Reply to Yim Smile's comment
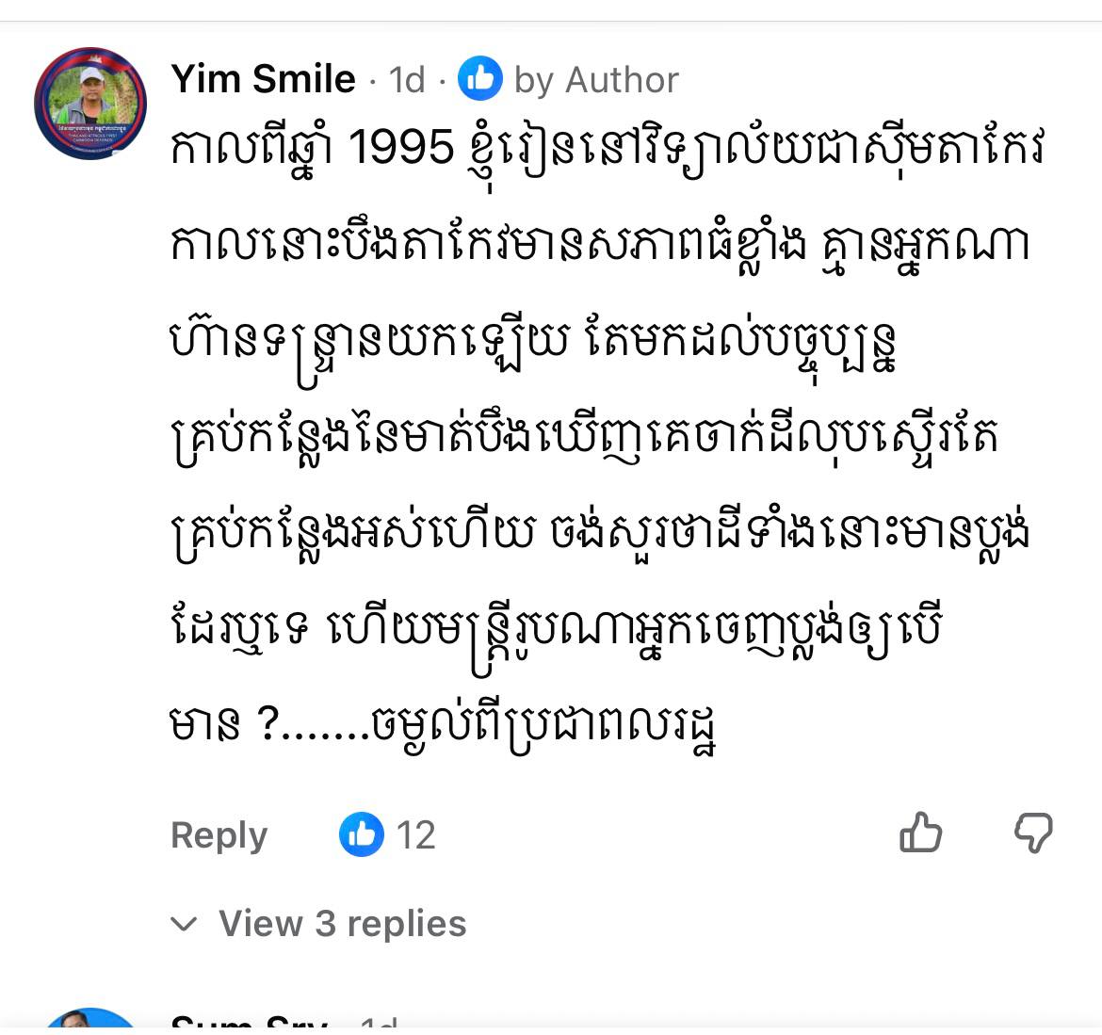This screenshot has height=1035, width=1102. (x=219, y=835)
